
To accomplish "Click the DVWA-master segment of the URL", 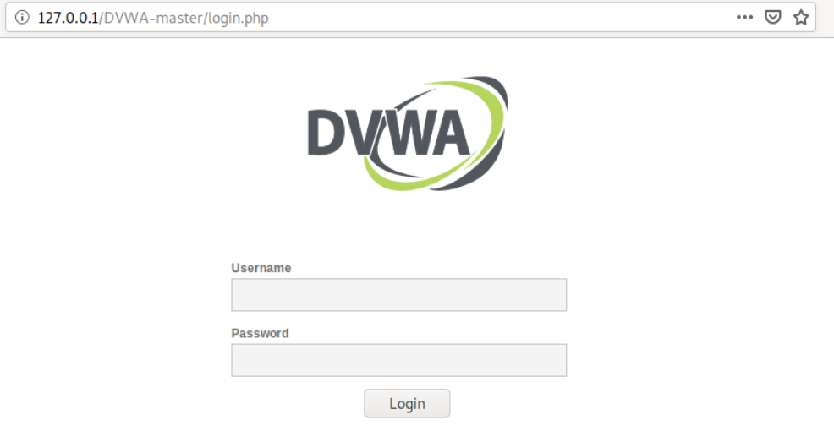I will coord(154,18).
